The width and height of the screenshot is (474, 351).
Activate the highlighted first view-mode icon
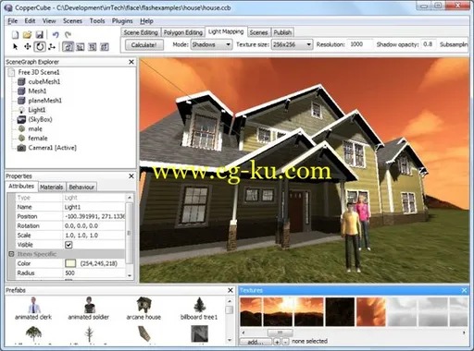[x=69, y=47]
